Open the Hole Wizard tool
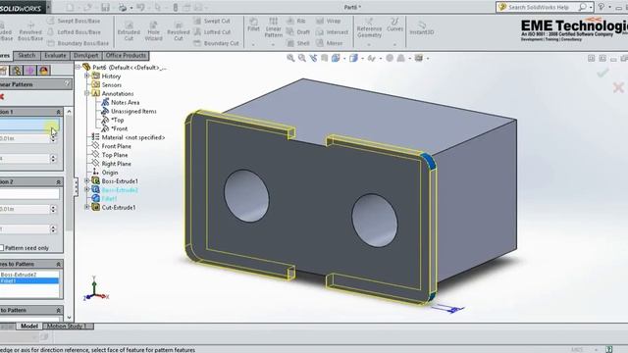Viewport: 628px width, 353px height. coord(153,31)
